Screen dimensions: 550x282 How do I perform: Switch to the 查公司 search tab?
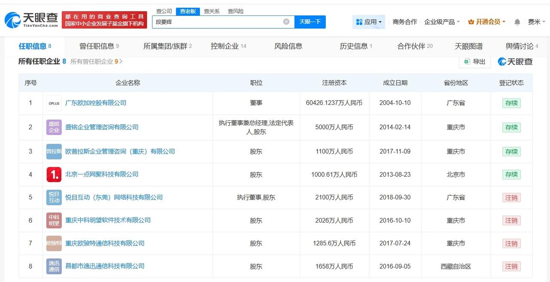coord(164,11)
